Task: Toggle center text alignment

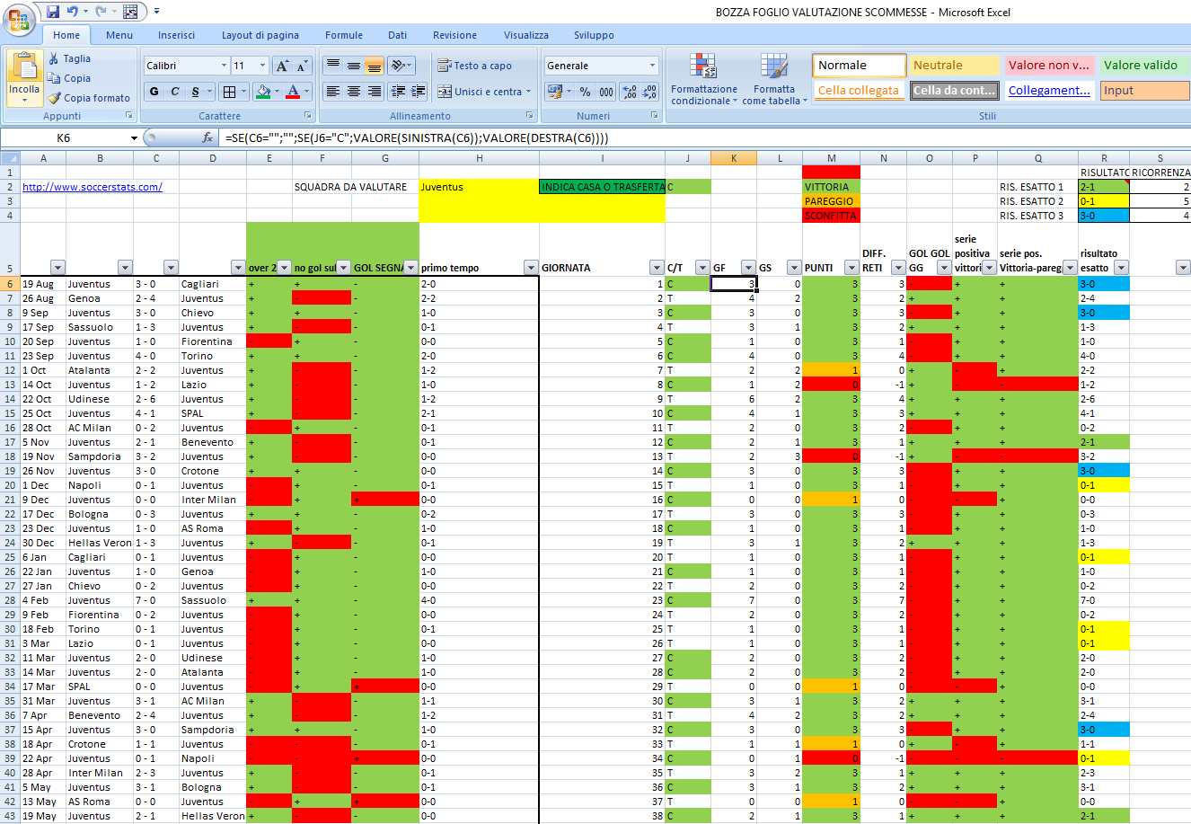Action: click(x=354, y=92)
